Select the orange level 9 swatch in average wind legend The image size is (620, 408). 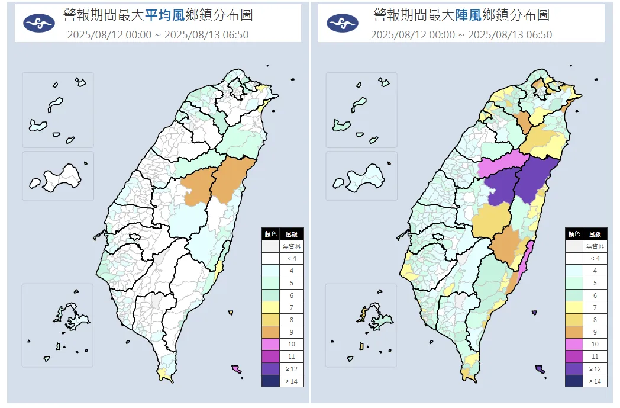[270, 332]
